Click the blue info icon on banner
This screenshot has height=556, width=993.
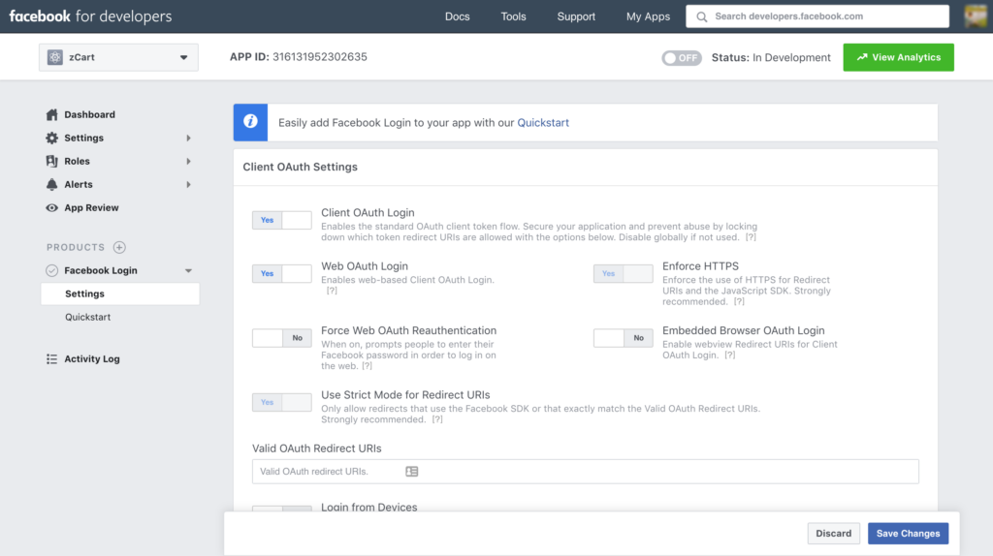pos(250,122)
